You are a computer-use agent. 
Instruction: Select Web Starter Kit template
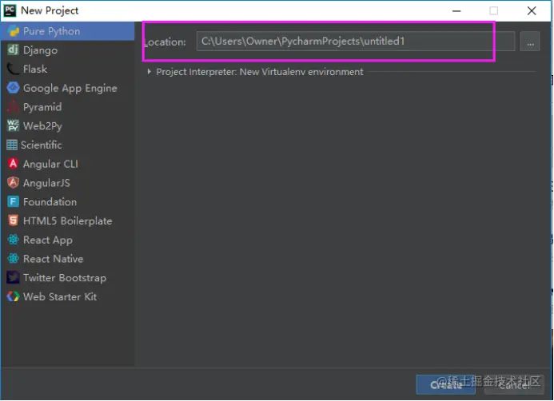coord(59,296)
